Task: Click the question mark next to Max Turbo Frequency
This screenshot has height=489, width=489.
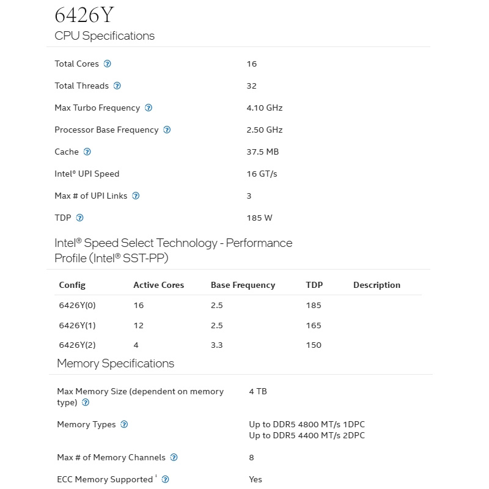Action: pos(149,108)
